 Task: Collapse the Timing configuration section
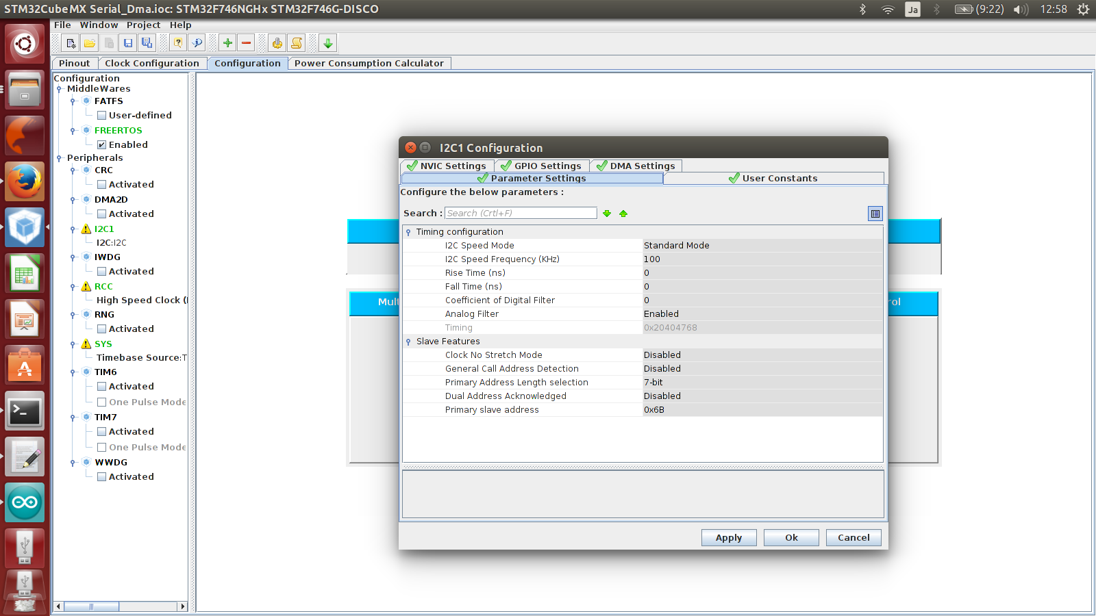tap(409, 232)
